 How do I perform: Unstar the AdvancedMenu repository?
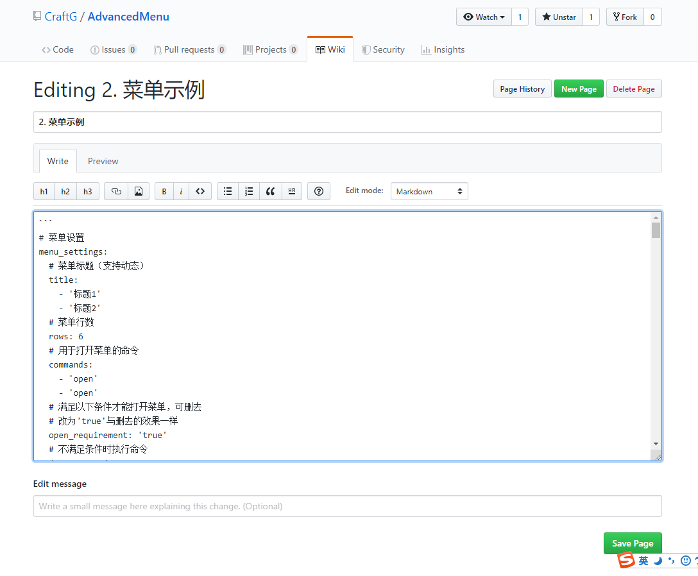tap(559, 17)
